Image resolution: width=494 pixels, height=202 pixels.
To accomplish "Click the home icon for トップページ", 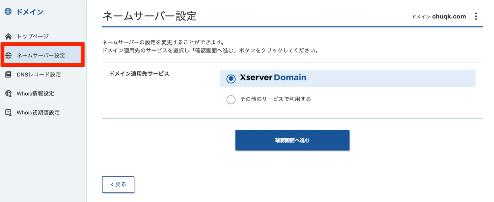I will click(x=8, y=36).
